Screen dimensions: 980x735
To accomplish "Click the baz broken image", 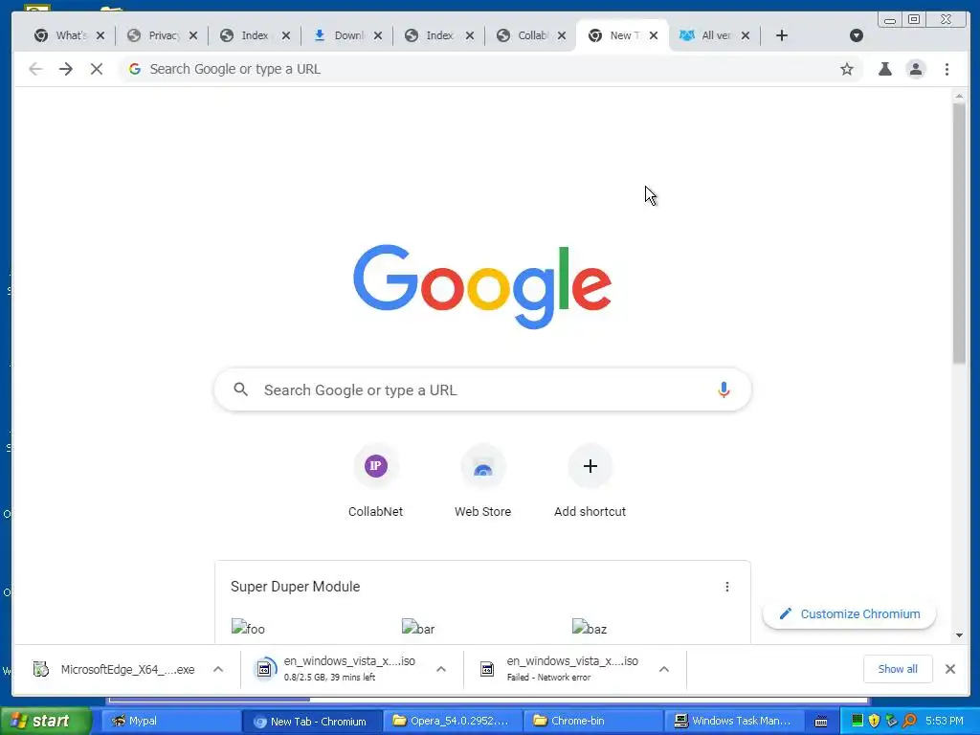I will click(x=590, y=628).
